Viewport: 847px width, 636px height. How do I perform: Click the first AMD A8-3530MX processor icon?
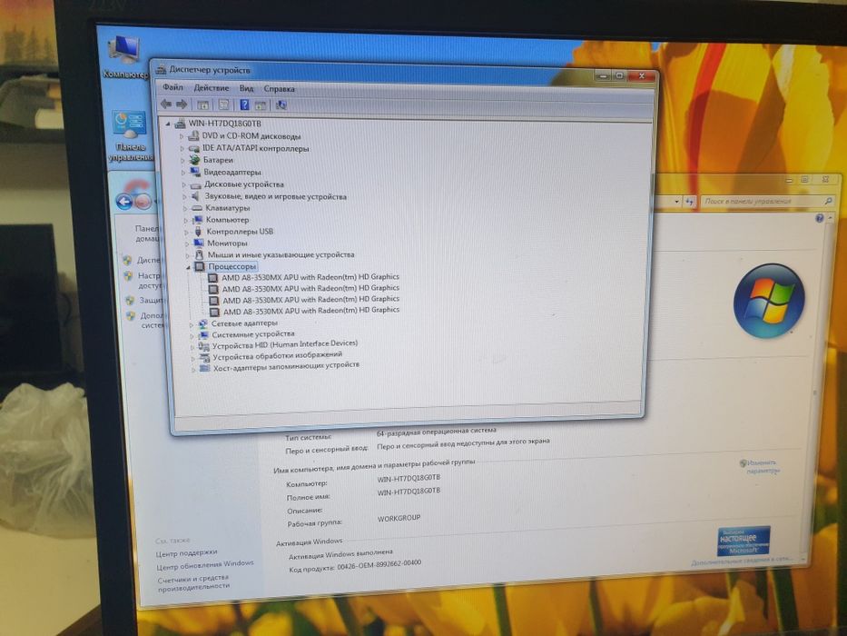coord(212,278)
